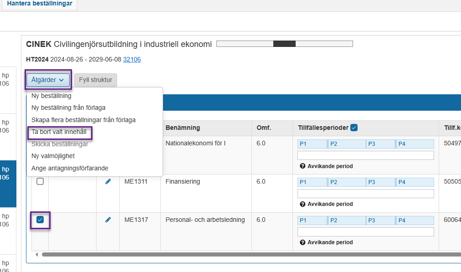Viewport: 461px width, 272px height.
Task: Select Ny valmöjlighet menu entry
Action: 53,156
